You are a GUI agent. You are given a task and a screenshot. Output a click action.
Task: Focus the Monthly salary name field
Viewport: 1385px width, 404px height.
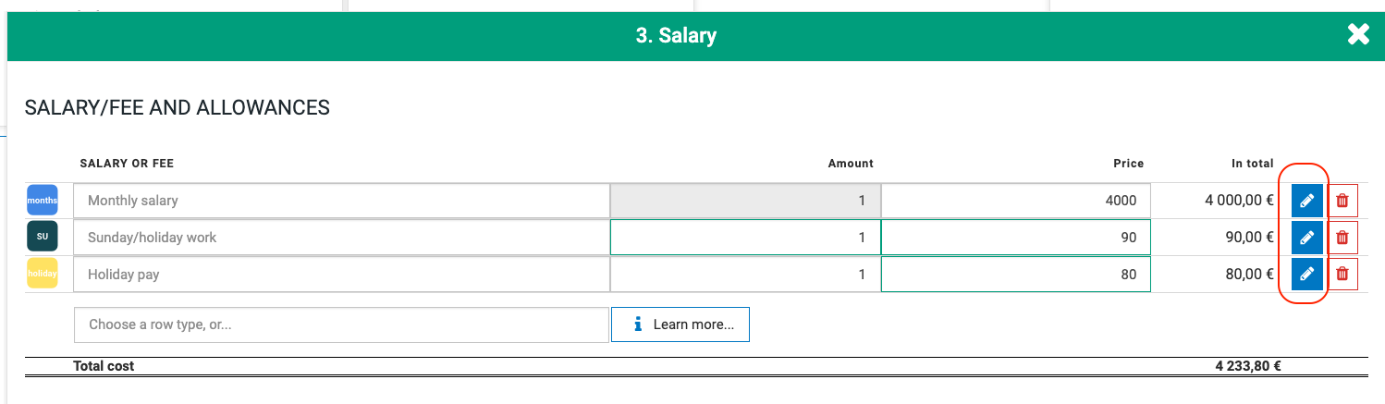point(341,201)
